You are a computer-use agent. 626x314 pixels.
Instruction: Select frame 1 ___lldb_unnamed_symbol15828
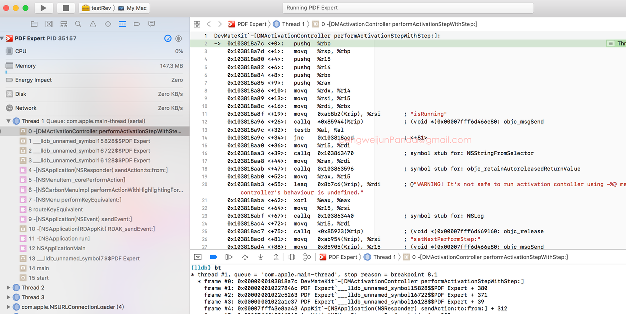coord(94,141)
